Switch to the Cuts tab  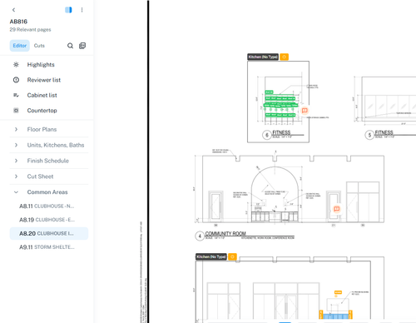(x=39, y=46)
